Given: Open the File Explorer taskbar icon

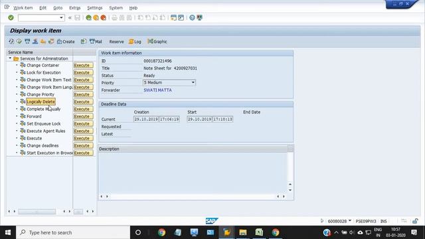Looking at the screenshot, I should [243, 232].
